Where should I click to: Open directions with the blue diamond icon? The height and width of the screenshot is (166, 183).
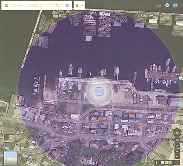point(67,6)
